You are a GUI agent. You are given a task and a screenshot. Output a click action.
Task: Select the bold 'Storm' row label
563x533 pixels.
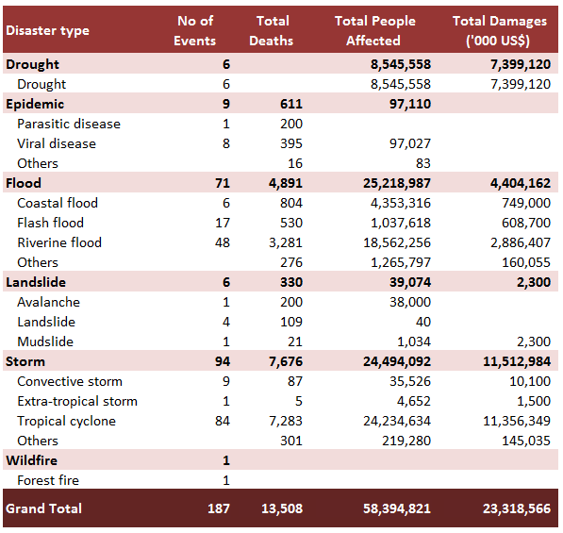25,361
